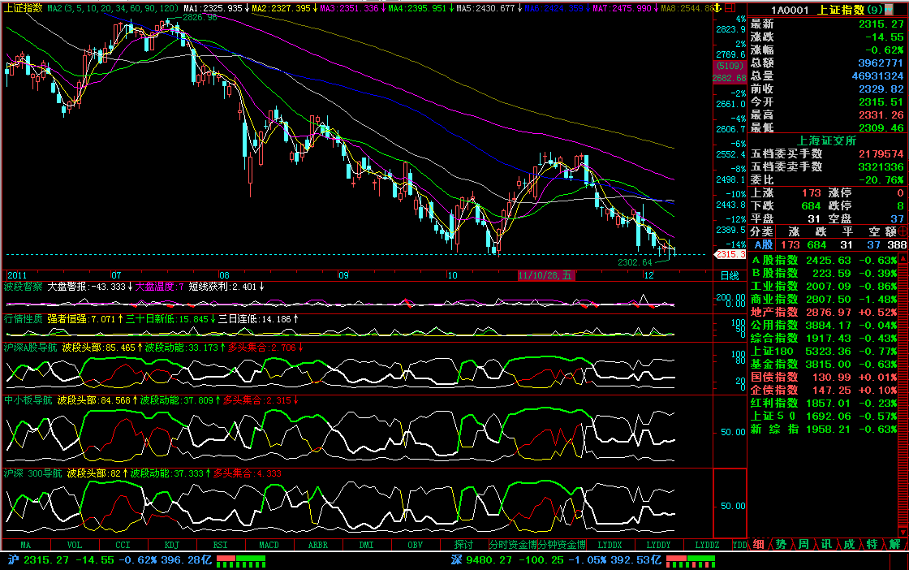Click the 波段督察 indicator name
This screenshot has height=570, width=909.
click(x=24, y=287)
